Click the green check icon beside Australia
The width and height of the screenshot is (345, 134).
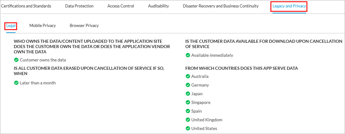(x=188, y=76)
